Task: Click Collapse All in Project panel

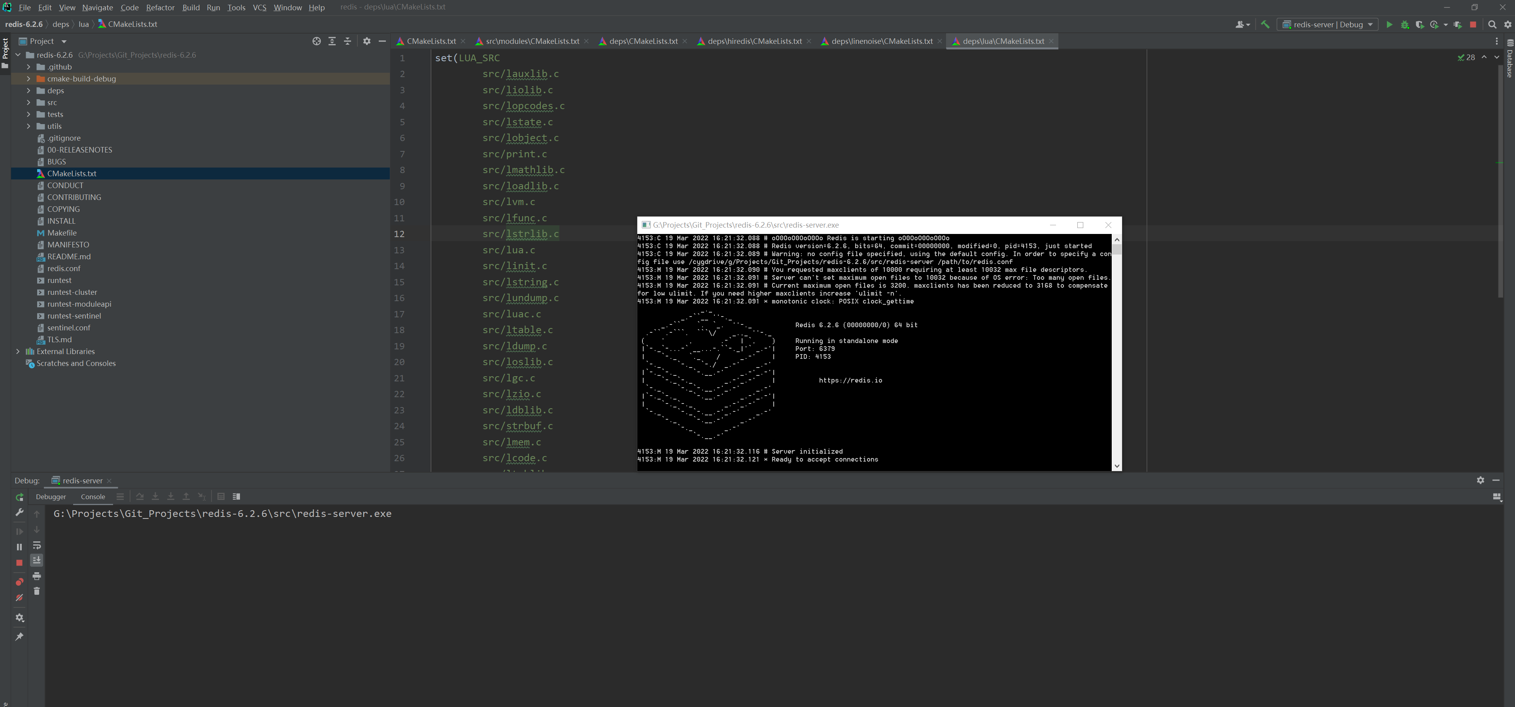Action: (347, 41)
